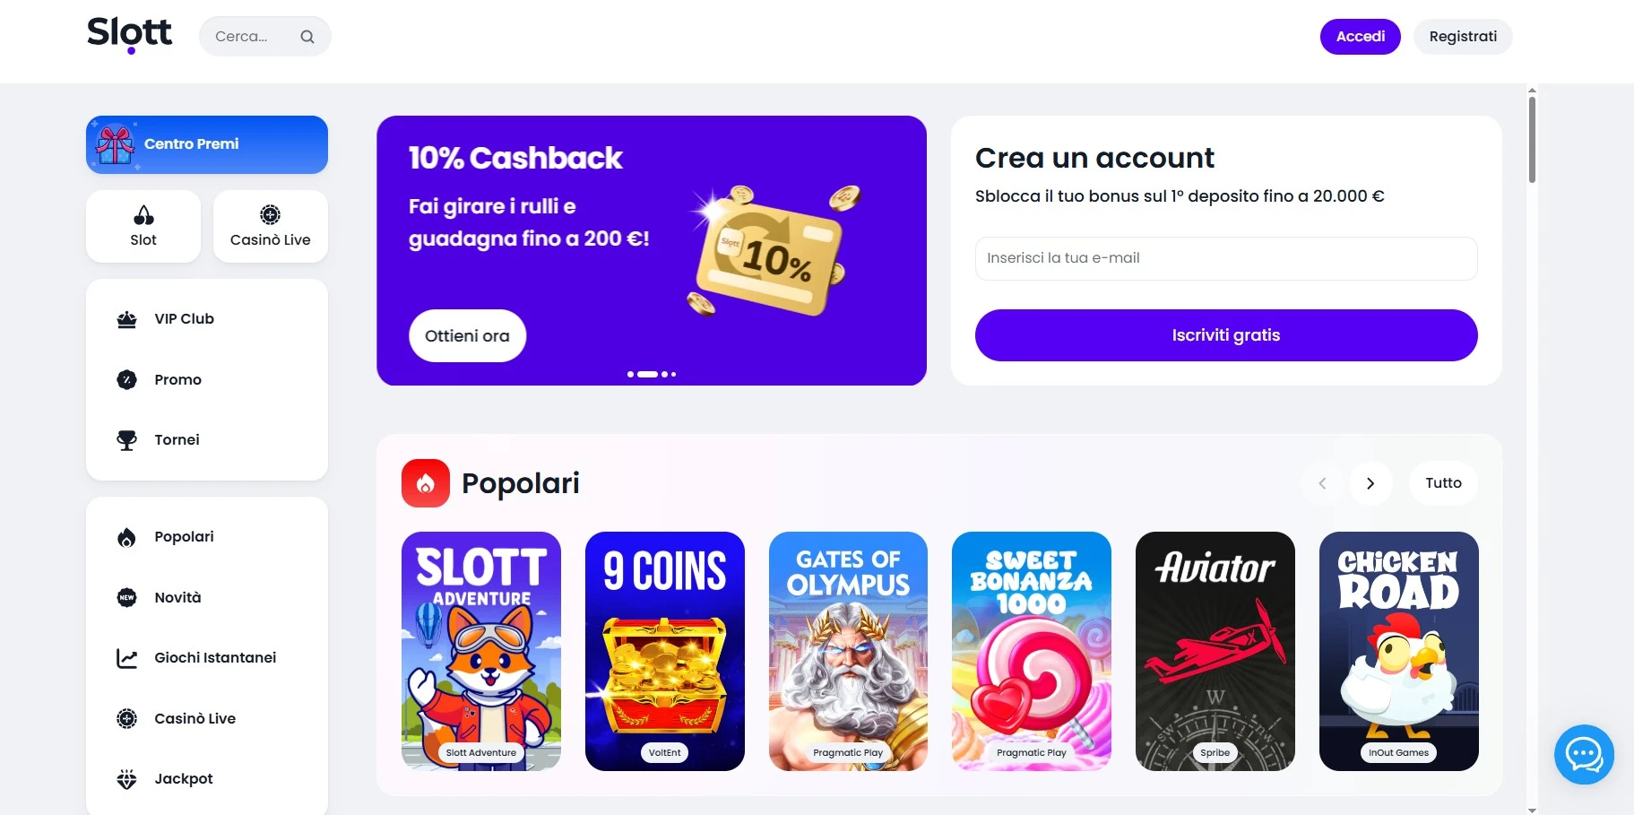Click the Jackpot diamond icon
This screenshot has width=1634, height=815.
127,779
